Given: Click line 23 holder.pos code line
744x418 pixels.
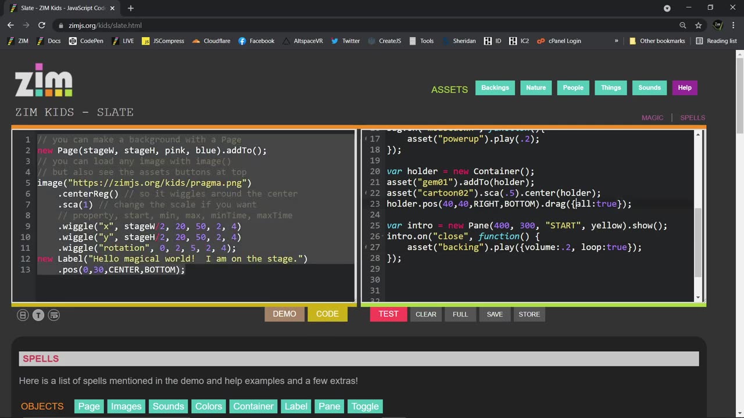Looking at the screenshot, I should click(509, 204).
